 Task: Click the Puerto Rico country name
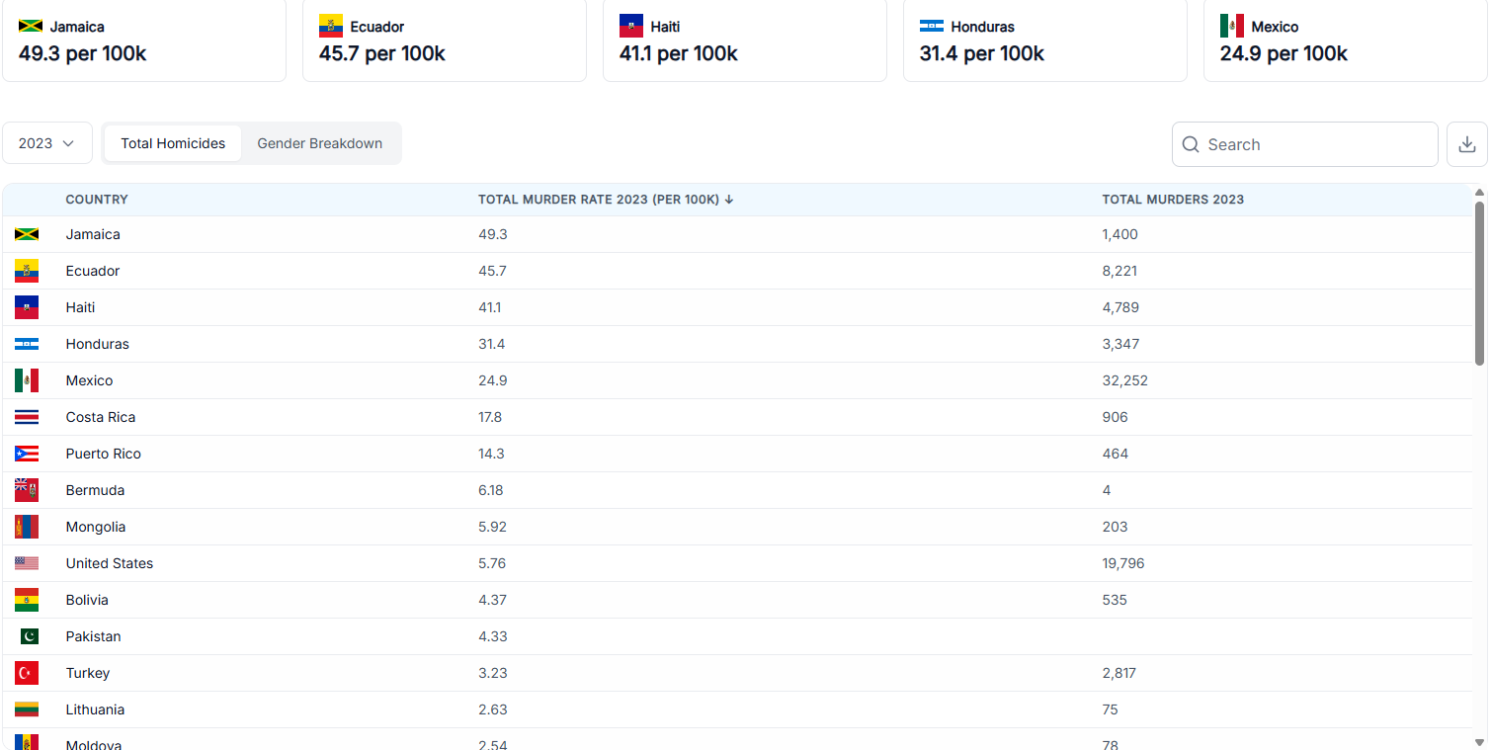coord(104,454)
